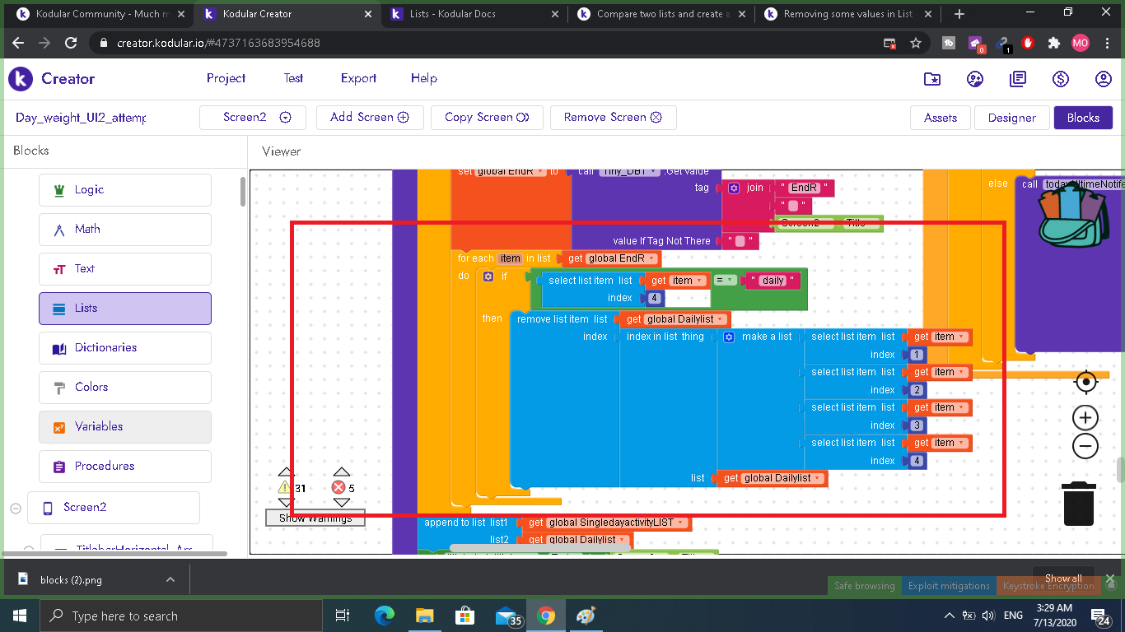
Task: Open the Screen2 screen selector dropdown
Action: point(285,118)
